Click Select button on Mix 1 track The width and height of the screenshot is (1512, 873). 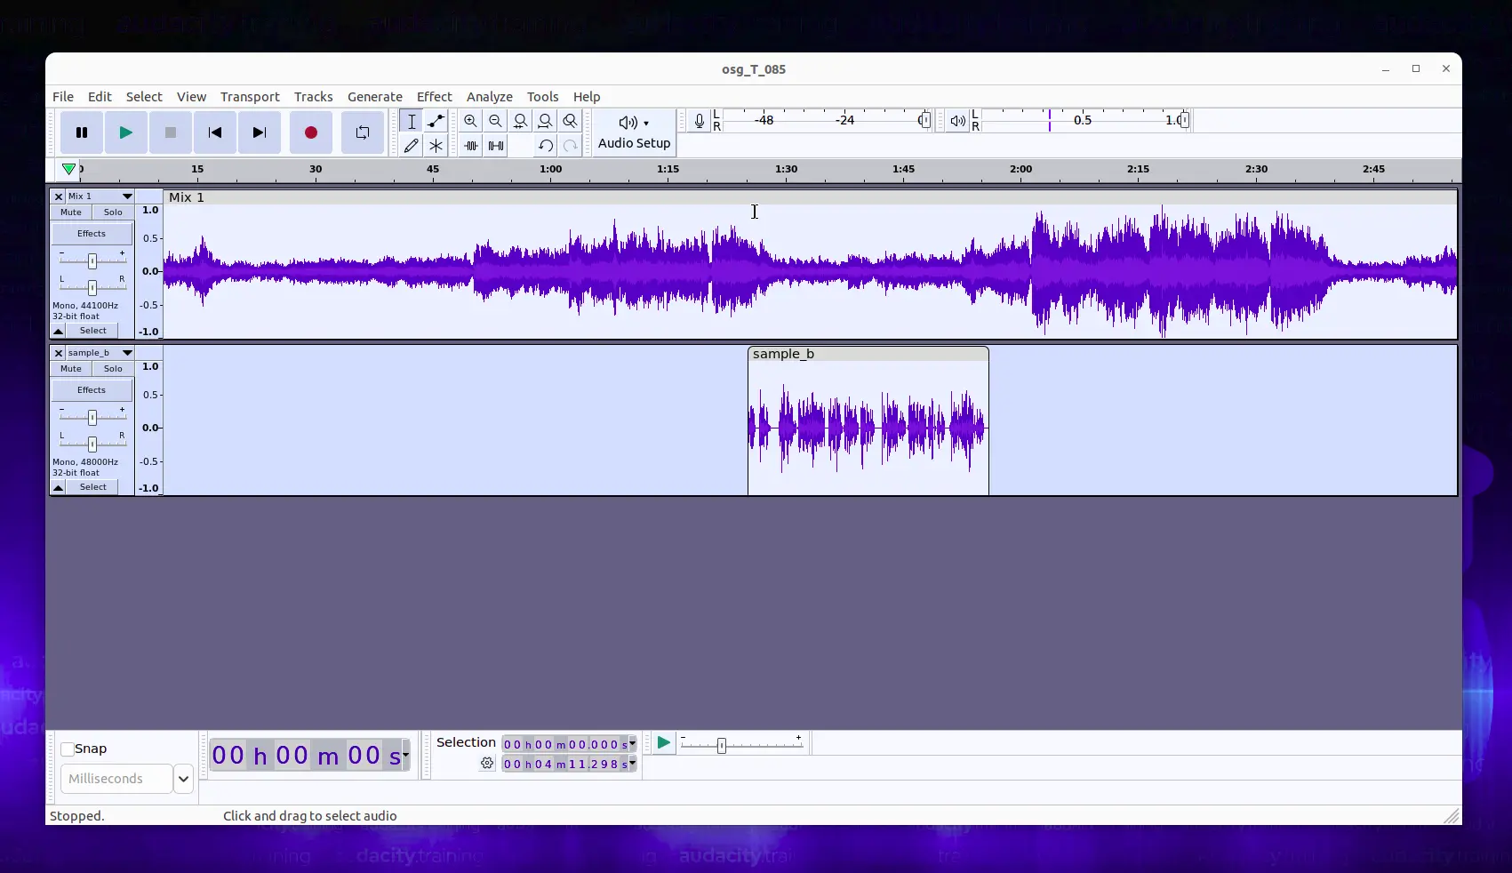92,331
